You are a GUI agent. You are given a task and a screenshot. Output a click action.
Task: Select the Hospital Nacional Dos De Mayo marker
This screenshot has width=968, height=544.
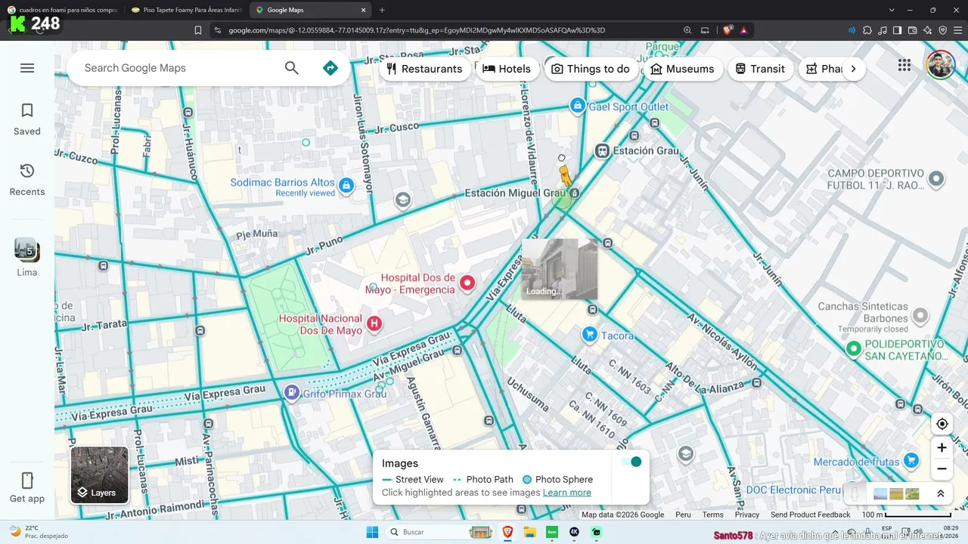click(x=374, y=324)
